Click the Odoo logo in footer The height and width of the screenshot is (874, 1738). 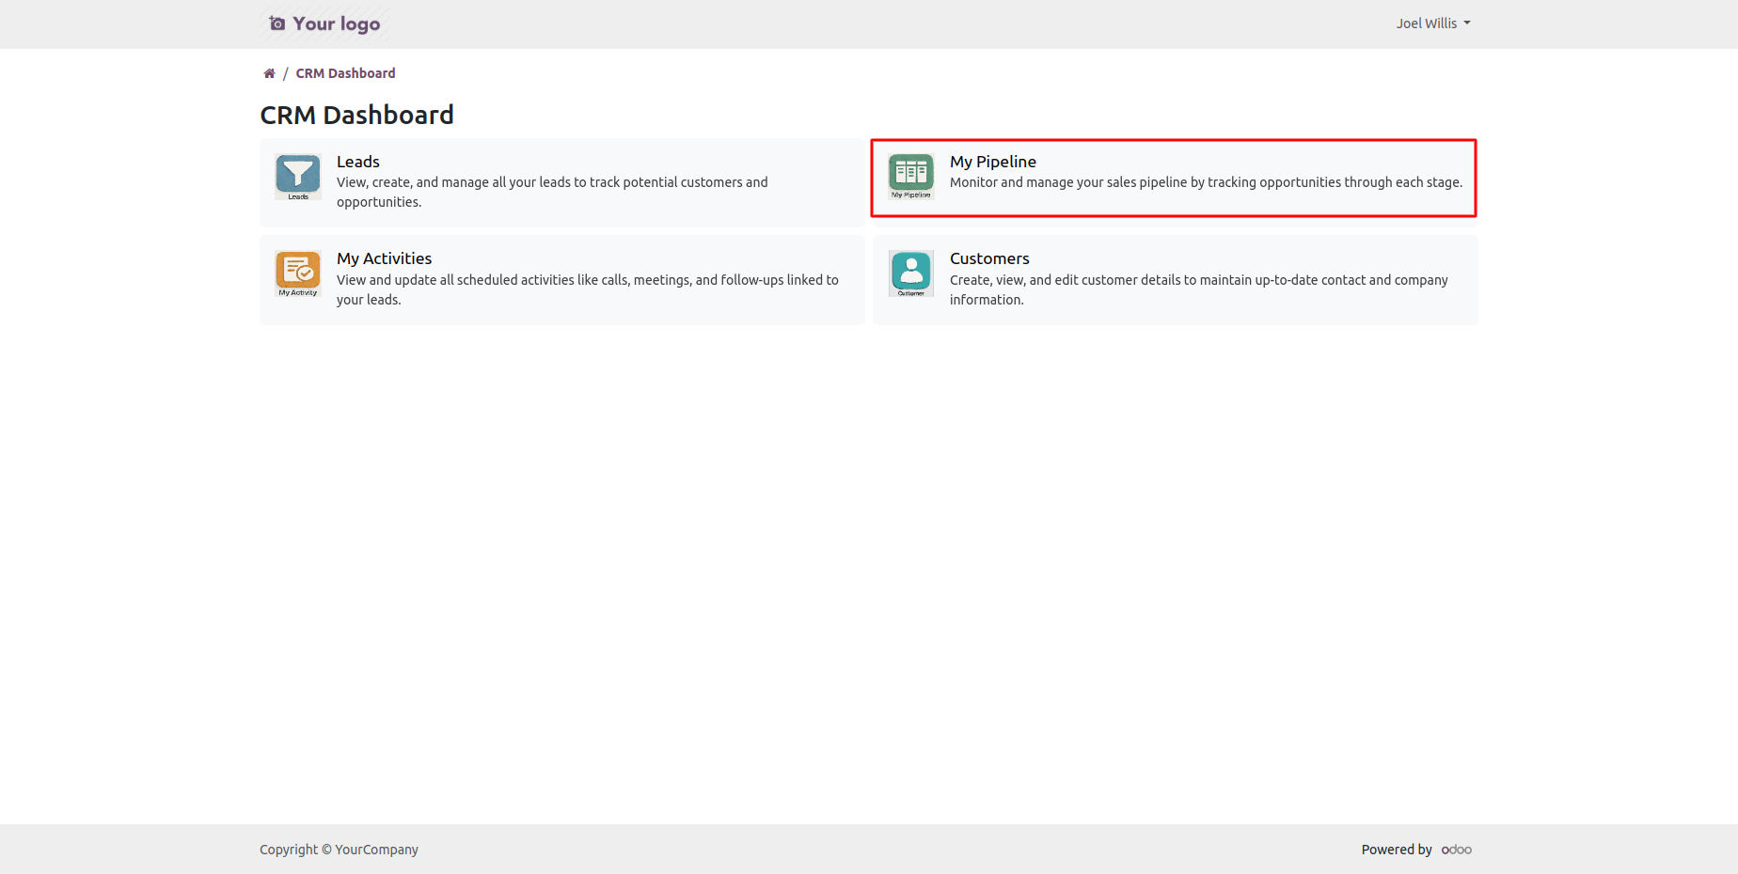[1457, 850]
